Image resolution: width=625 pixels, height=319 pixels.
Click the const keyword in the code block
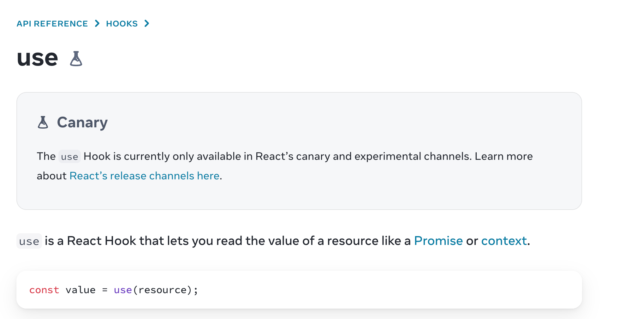pyautogui.click(x=44, y=290)
